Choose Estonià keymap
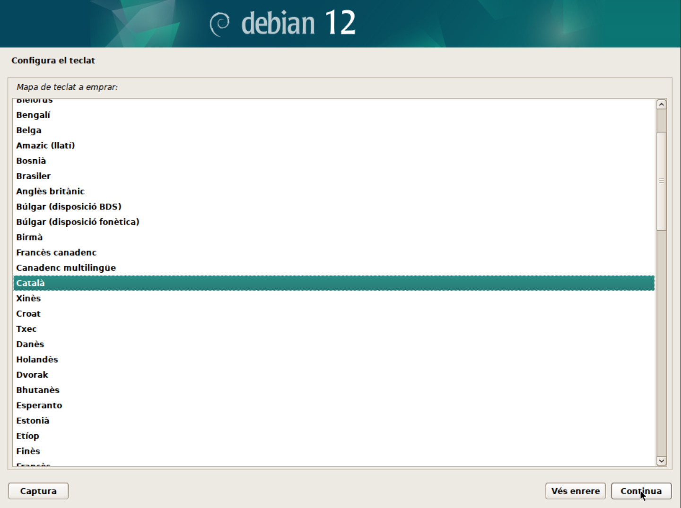Screen dimensions: 681x508 click(334, 421)
